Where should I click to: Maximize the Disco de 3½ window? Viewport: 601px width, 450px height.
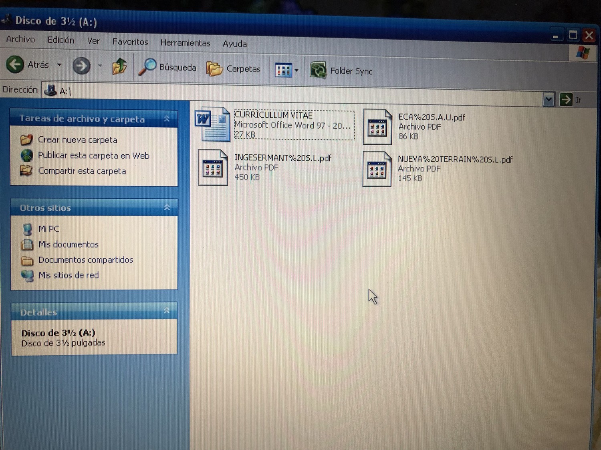[573, 35]
